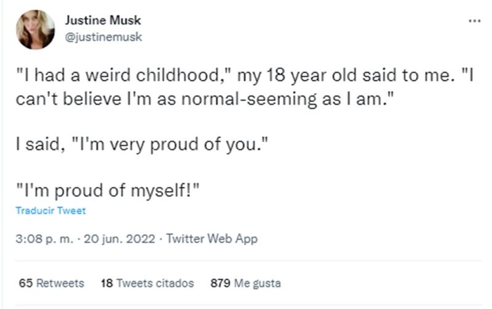This screenshot has height=309, width=492.
Task: Click the number 18 quoted tweets count
Action: point(106,283)
